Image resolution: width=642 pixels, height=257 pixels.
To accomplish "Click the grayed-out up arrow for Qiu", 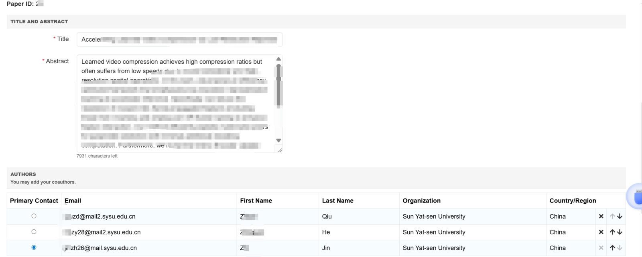I will (x=612, y=216).
